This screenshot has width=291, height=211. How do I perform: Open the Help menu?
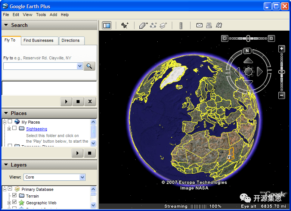[65, 15]
